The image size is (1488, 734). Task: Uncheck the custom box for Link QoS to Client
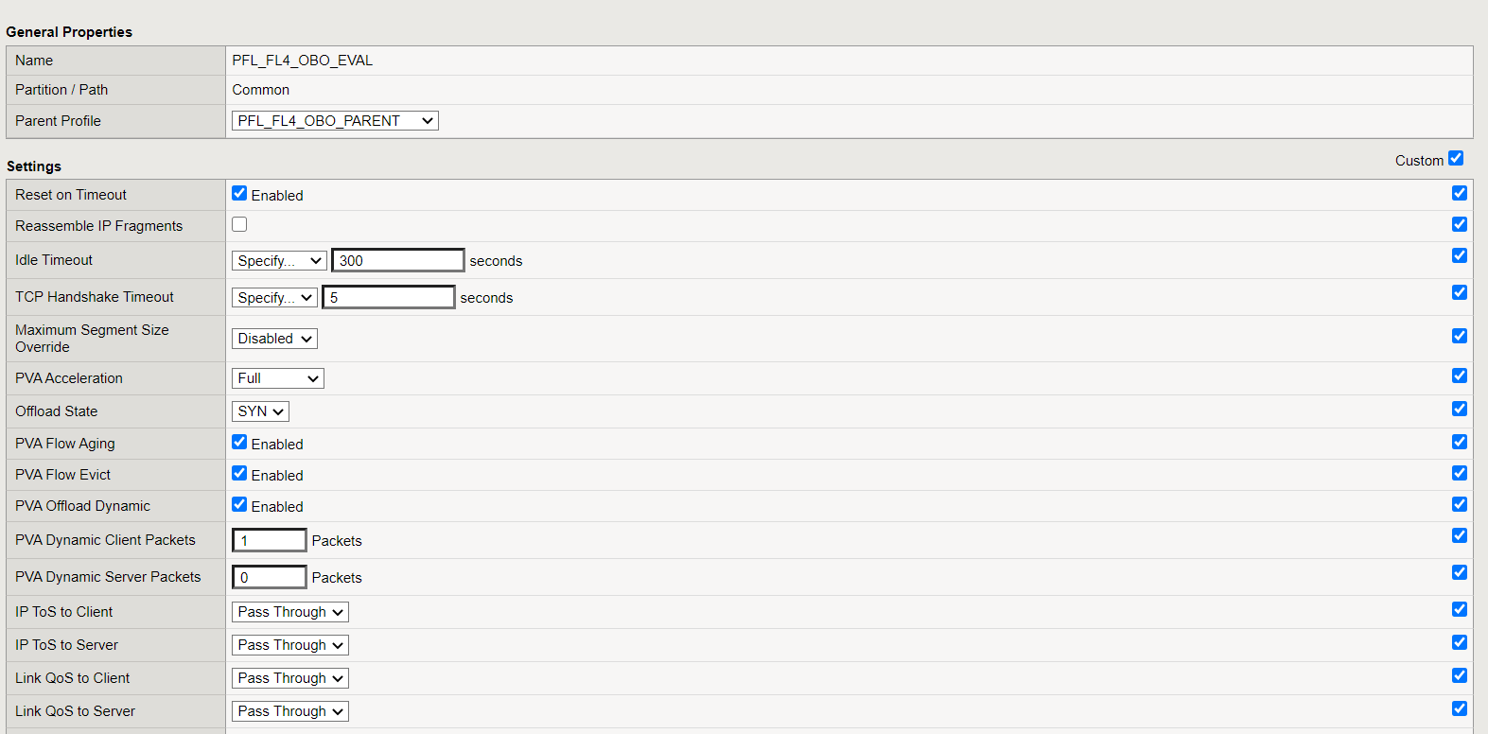point(1460,675)
